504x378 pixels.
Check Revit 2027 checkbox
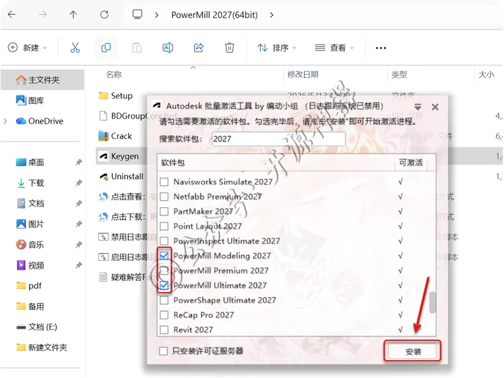[x=164, y=330]
